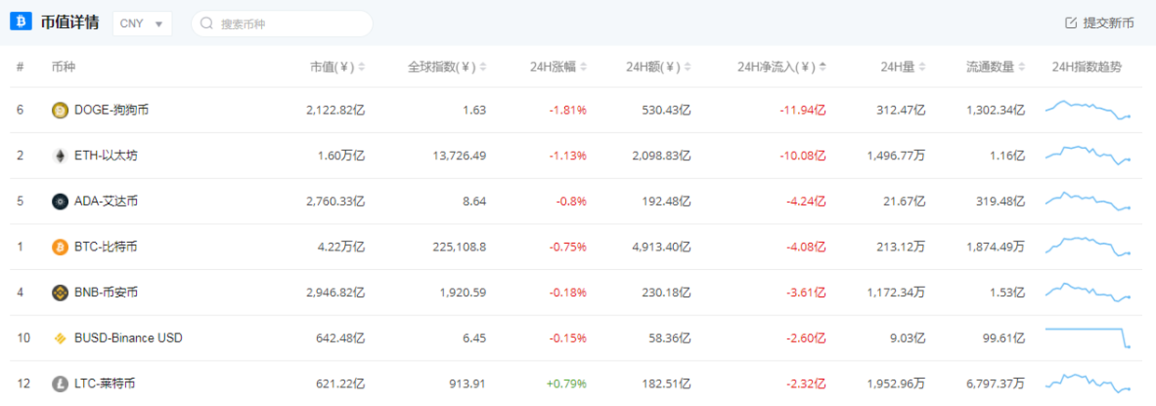This screenshot has width=1156, height=406.
Task: Click BTC global index 225,108.8
Action: pyautogui.click(x=458, y=247)
